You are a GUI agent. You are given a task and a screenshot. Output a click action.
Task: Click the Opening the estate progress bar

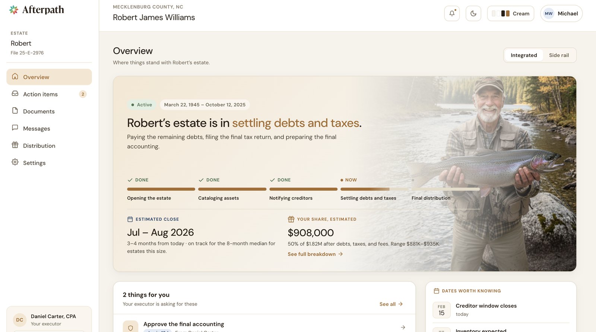(x=161, y=189)
